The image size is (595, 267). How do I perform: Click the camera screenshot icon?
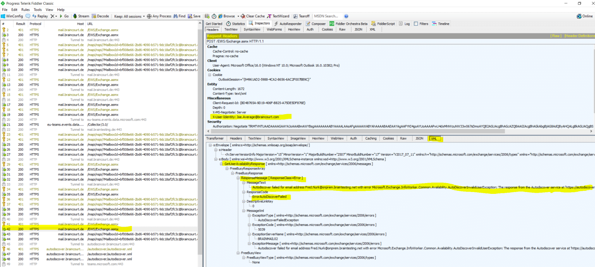point(207,16)
